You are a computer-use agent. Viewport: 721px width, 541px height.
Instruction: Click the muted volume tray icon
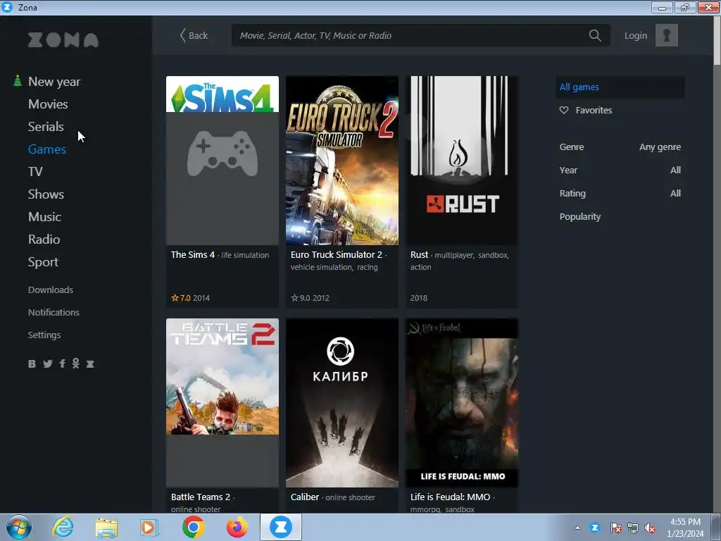pyautogui.click(x=650, y=528)
